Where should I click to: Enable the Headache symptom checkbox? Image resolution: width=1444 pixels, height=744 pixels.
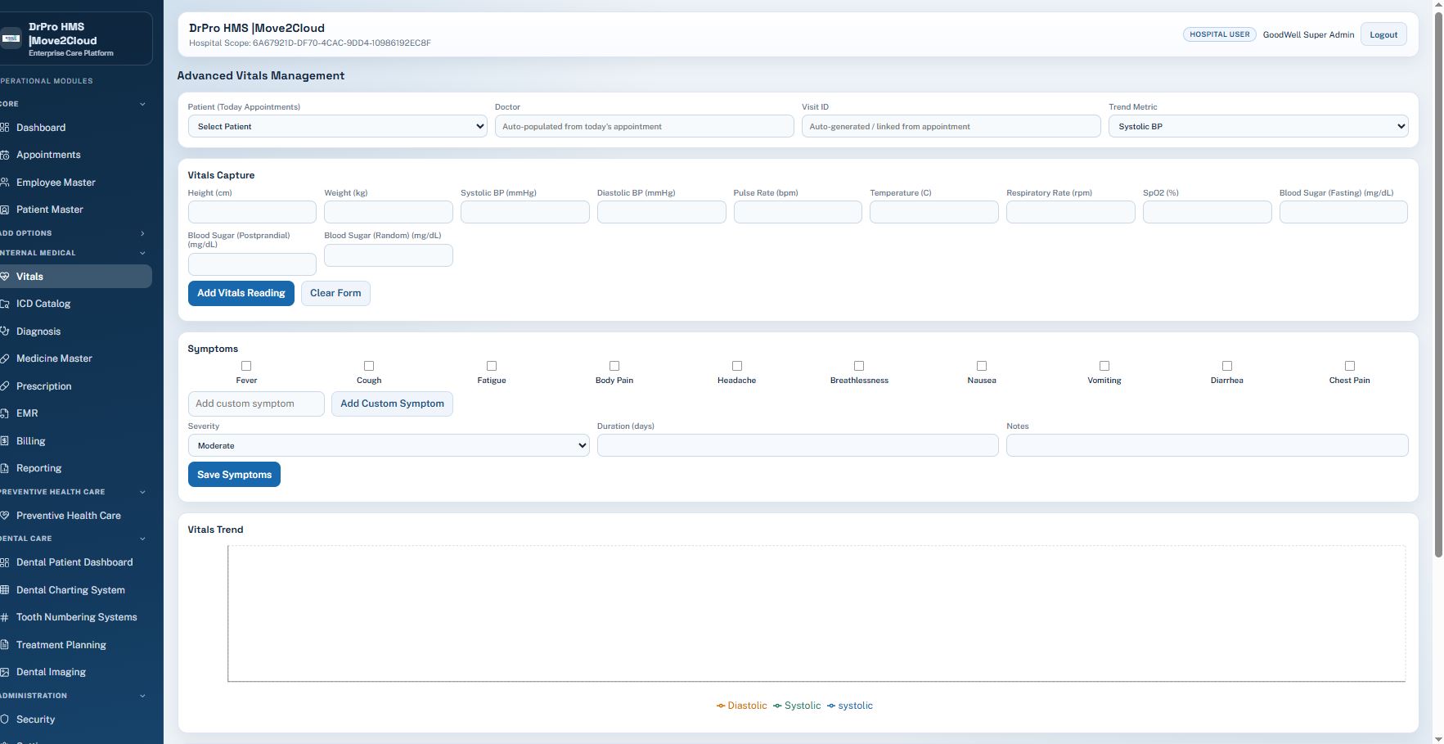click(x=737, y=366)
